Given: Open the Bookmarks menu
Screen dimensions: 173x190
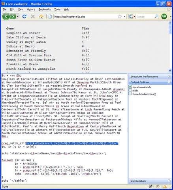Looking at the screenshot, I should pyautogui.click(x=45, y=9).
